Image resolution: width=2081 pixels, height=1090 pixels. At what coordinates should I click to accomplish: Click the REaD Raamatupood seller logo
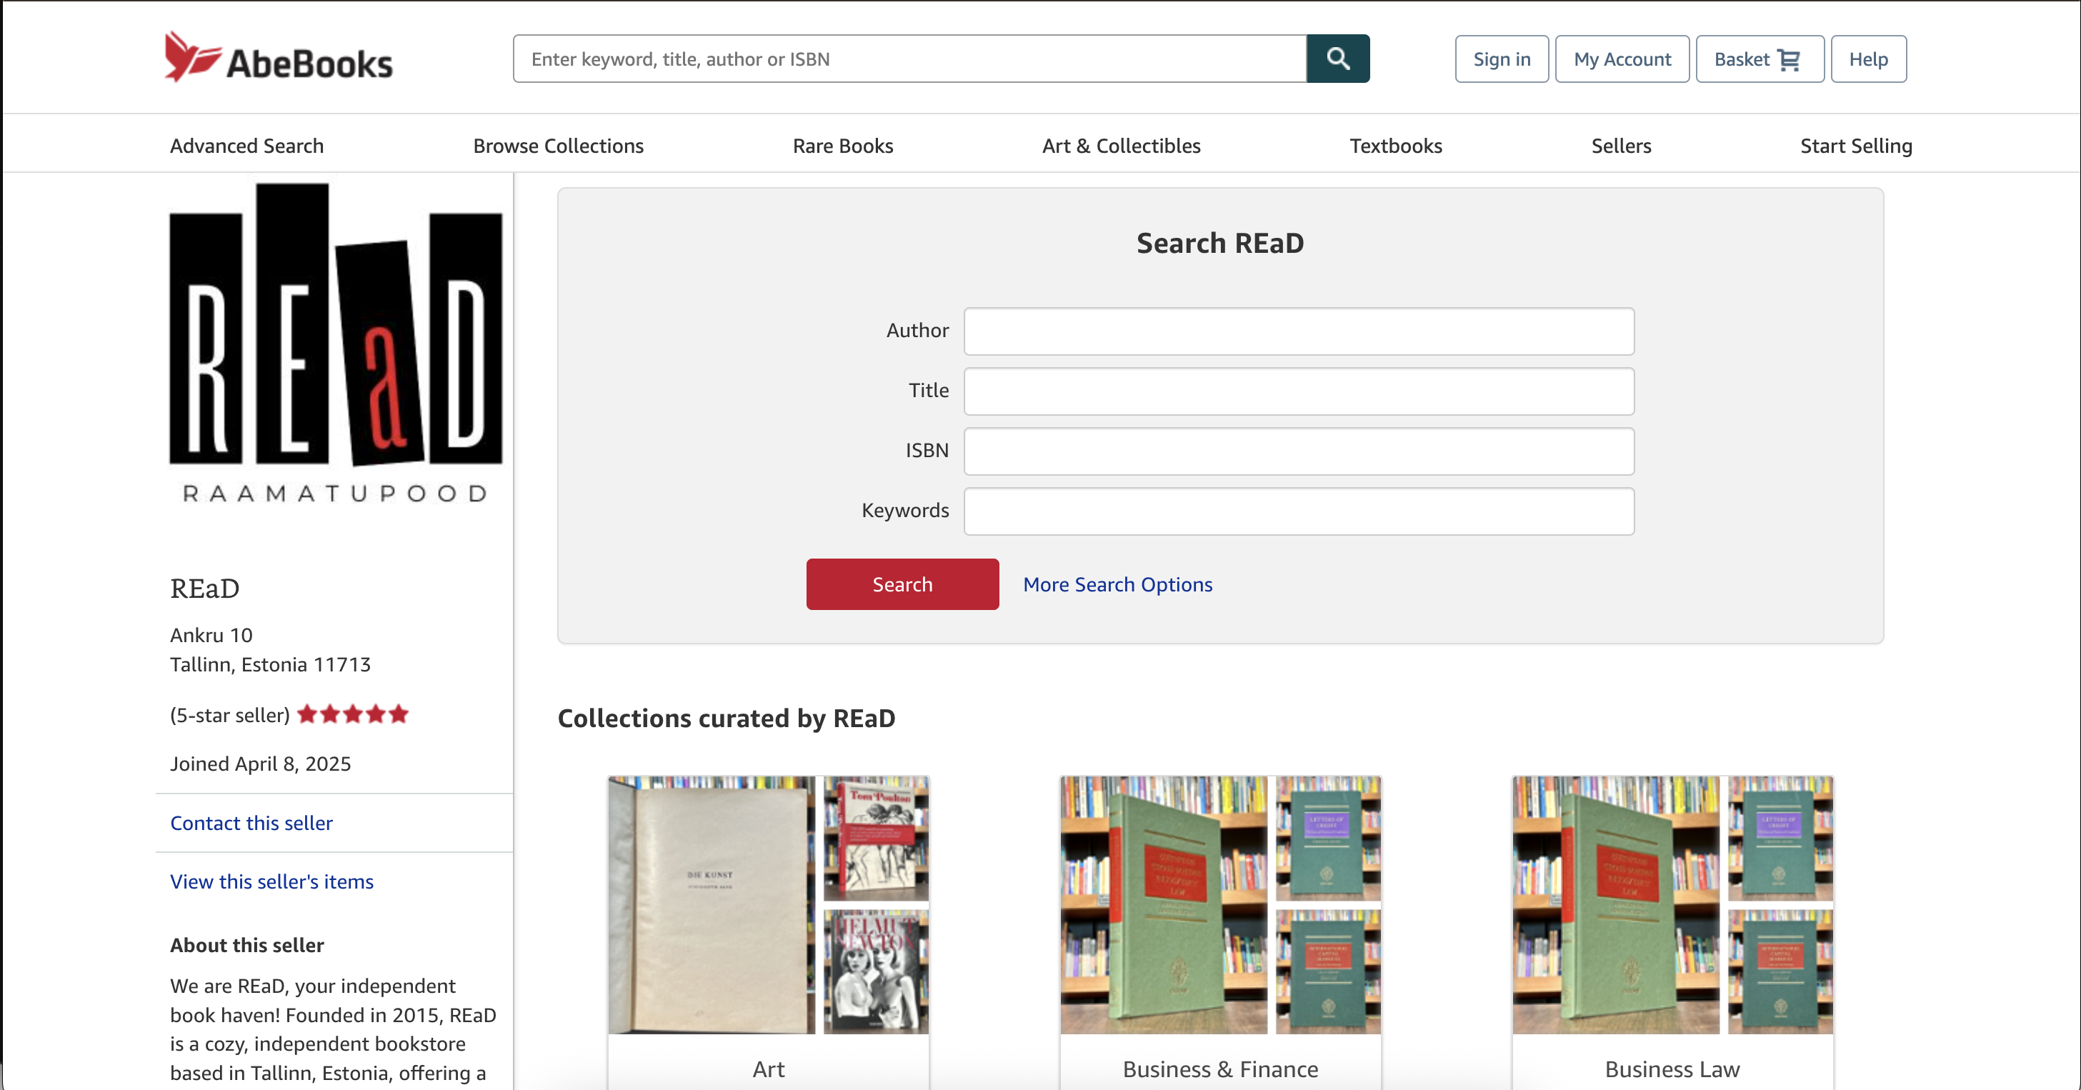tap(335, 344)
